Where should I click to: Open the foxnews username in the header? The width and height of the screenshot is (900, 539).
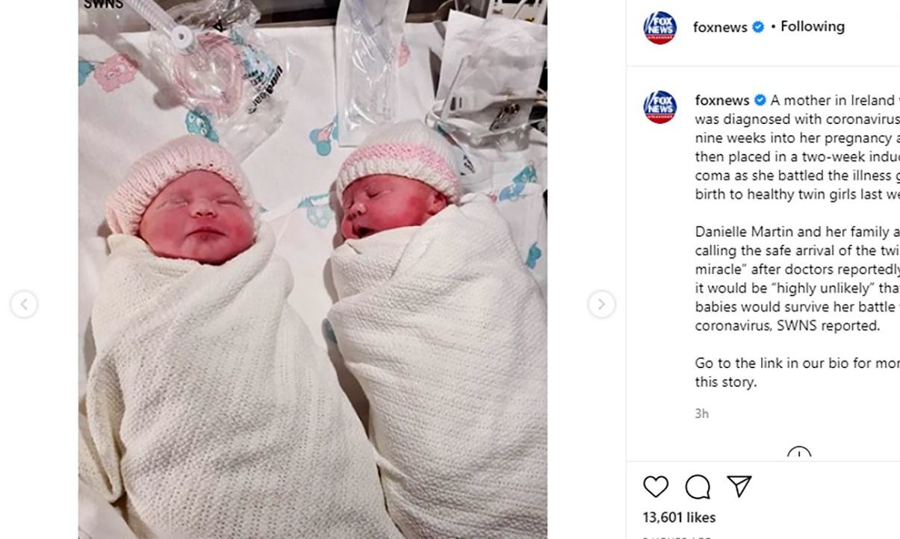(x=720, y=27)
